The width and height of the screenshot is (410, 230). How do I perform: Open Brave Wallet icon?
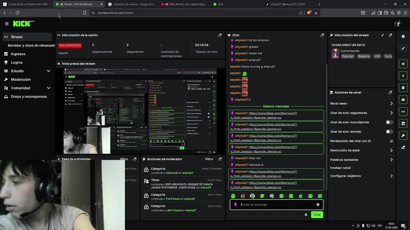tap(386, 13)
